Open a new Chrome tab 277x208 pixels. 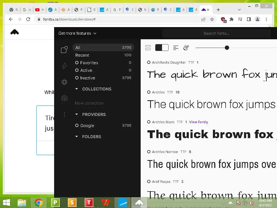click(x=218, y=10)
